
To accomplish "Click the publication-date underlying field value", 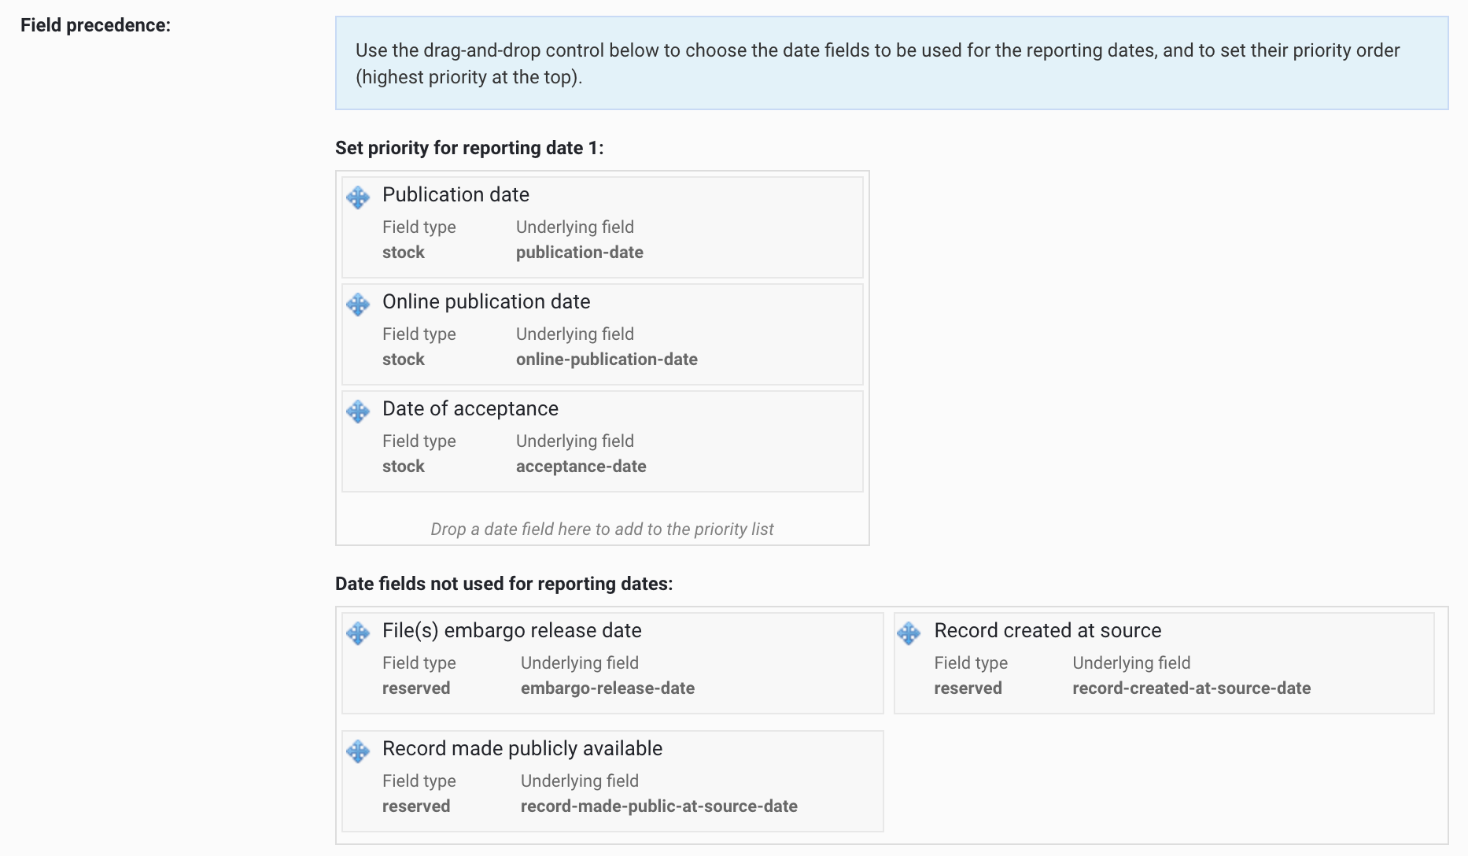I will tap(580, 253).
